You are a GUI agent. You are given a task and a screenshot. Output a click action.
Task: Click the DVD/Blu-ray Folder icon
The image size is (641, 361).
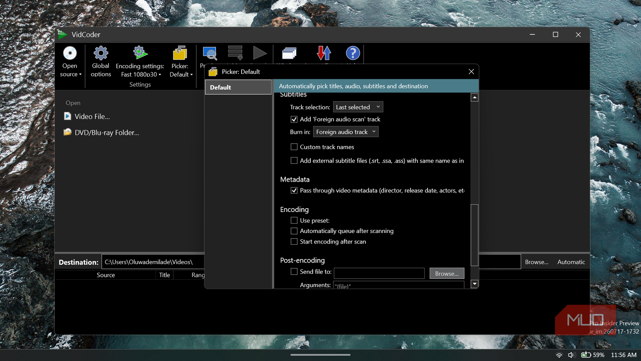pos(68,132)
